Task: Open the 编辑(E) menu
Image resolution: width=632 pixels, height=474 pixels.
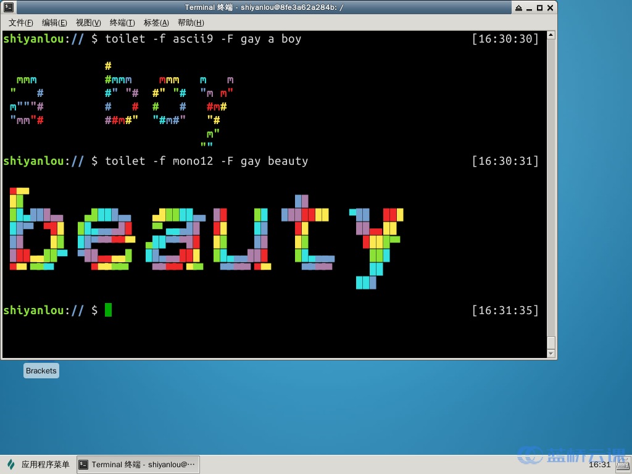Action: 54,23
